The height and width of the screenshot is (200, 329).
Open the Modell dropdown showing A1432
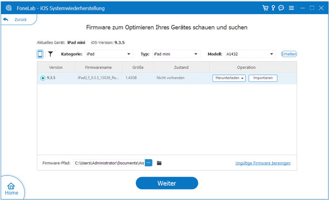click(251, 54)
